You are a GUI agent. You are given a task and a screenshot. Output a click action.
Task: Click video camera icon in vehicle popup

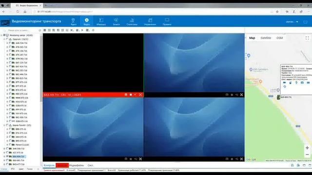285,83
